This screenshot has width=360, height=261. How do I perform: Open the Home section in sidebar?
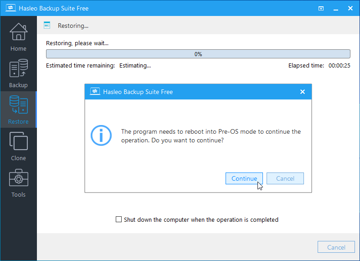[x=18, y=37]
